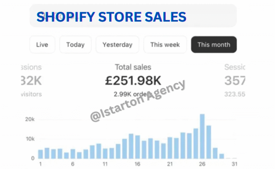275x169 pixels.
Task: Select the This month tab
Action: pos(214,45)
